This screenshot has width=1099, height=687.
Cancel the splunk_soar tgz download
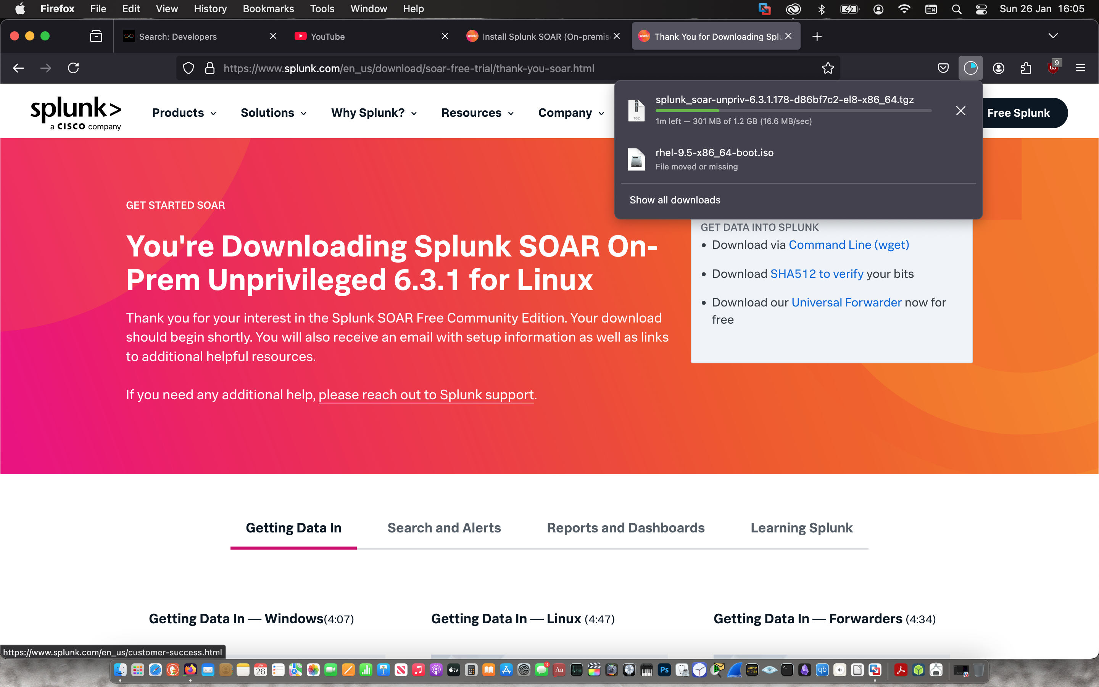tap(960, 110)
